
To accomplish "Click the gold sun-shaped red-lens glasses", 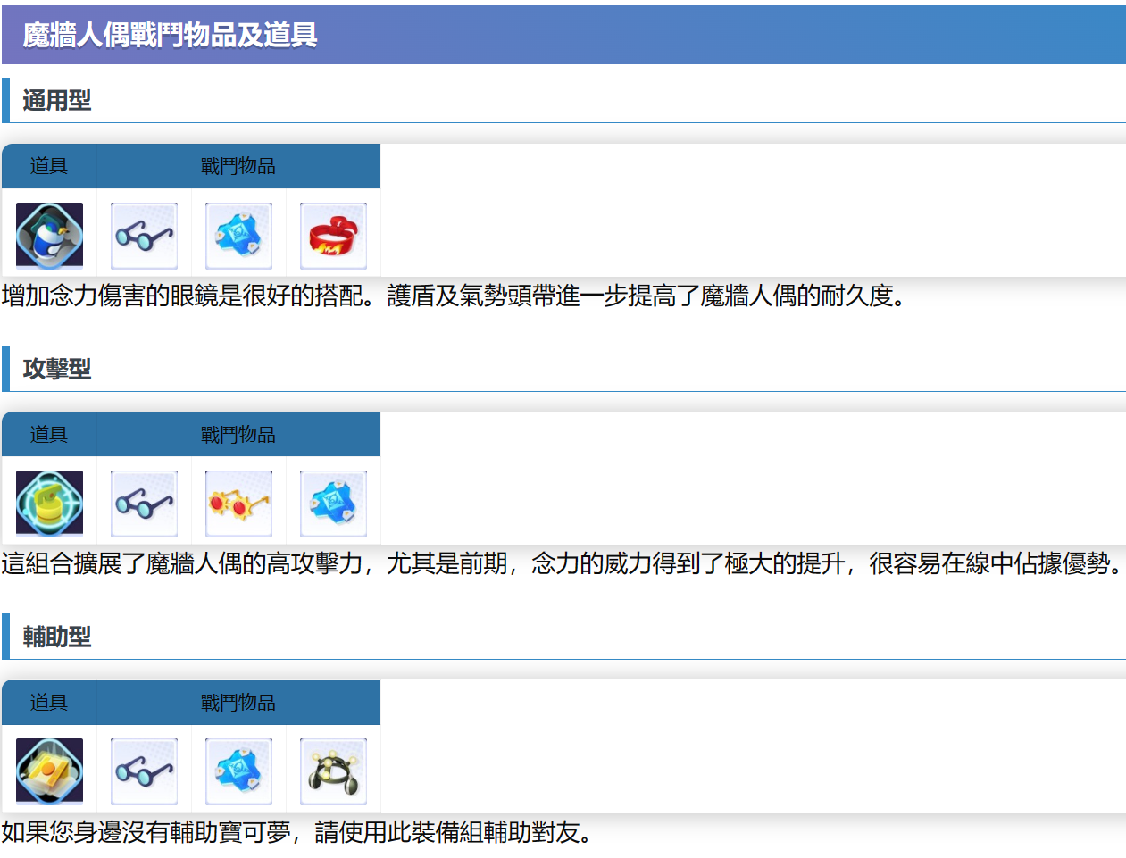I will pyautogui.click(x=238, y=504).
